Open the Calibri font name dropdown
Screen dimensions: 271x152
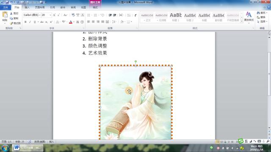point(40,15)
